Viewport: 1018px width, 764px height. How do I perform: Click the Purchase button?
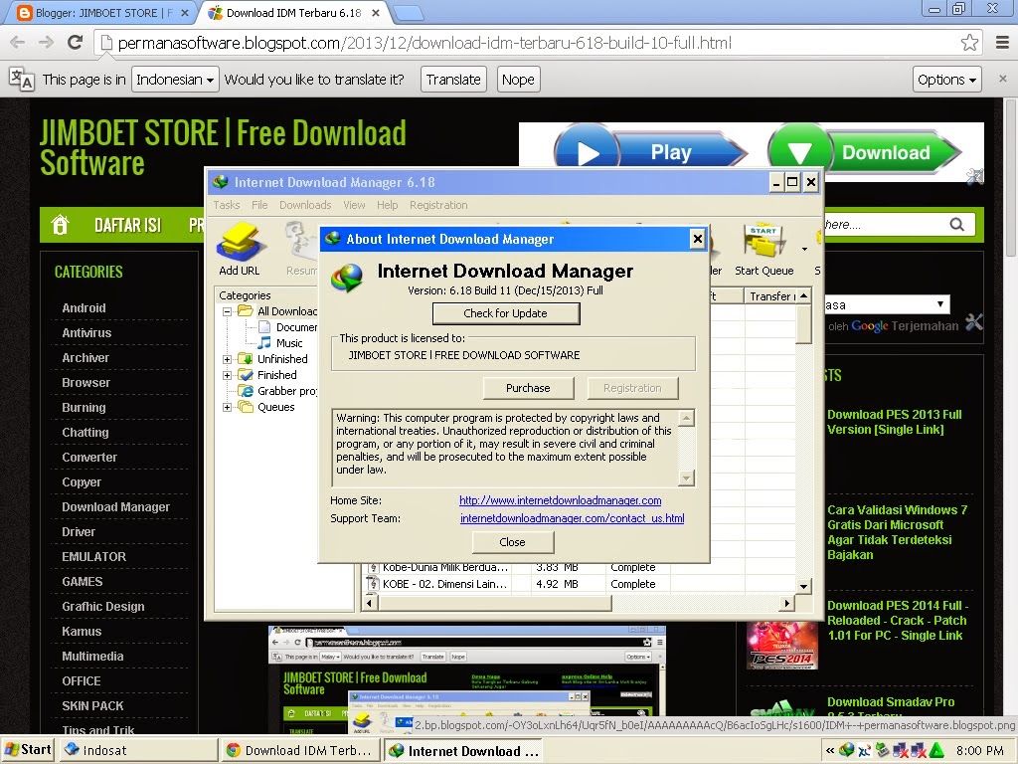(x=528, y=388)
